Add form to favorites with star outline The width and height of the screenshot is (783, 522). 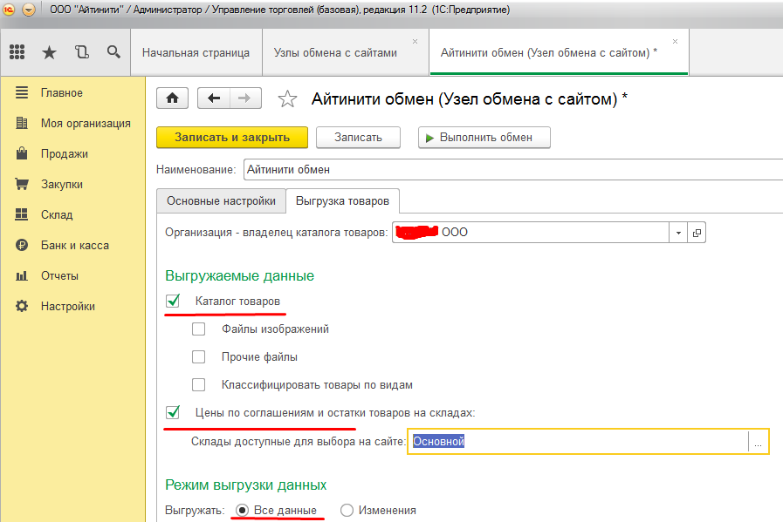(287, 98)
